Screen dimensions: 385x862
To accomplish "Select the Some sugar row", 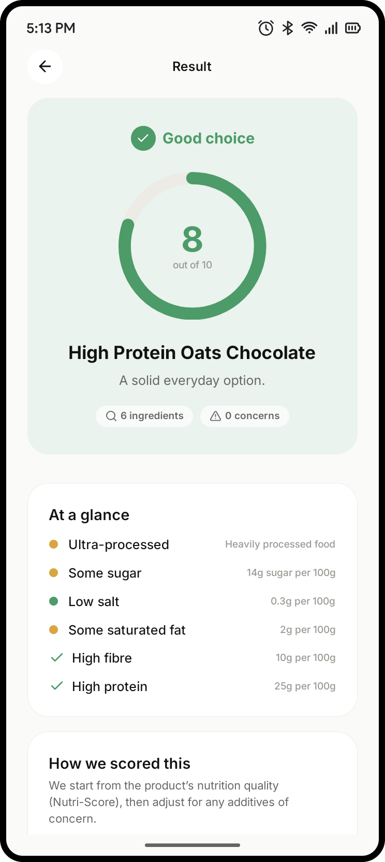I will pyautogui.click(x=192, y=573).
